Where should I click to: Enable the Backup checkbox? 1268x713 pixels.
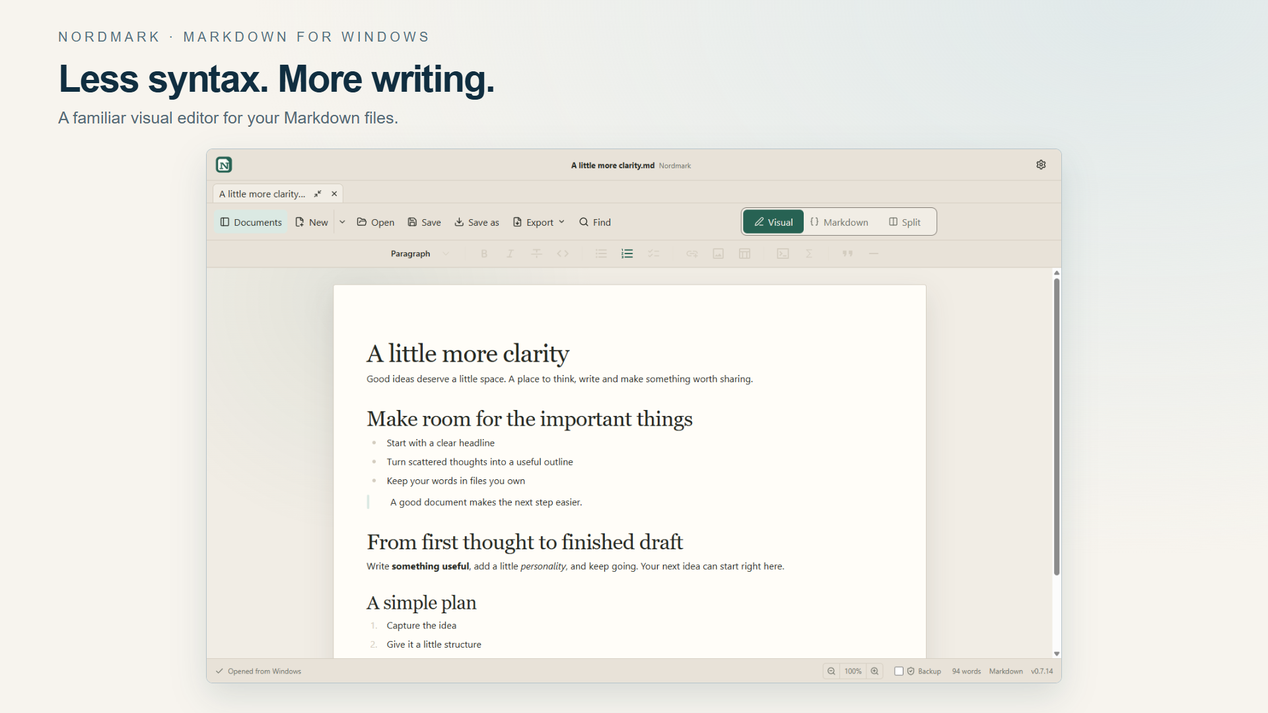(x=899, y=671)
